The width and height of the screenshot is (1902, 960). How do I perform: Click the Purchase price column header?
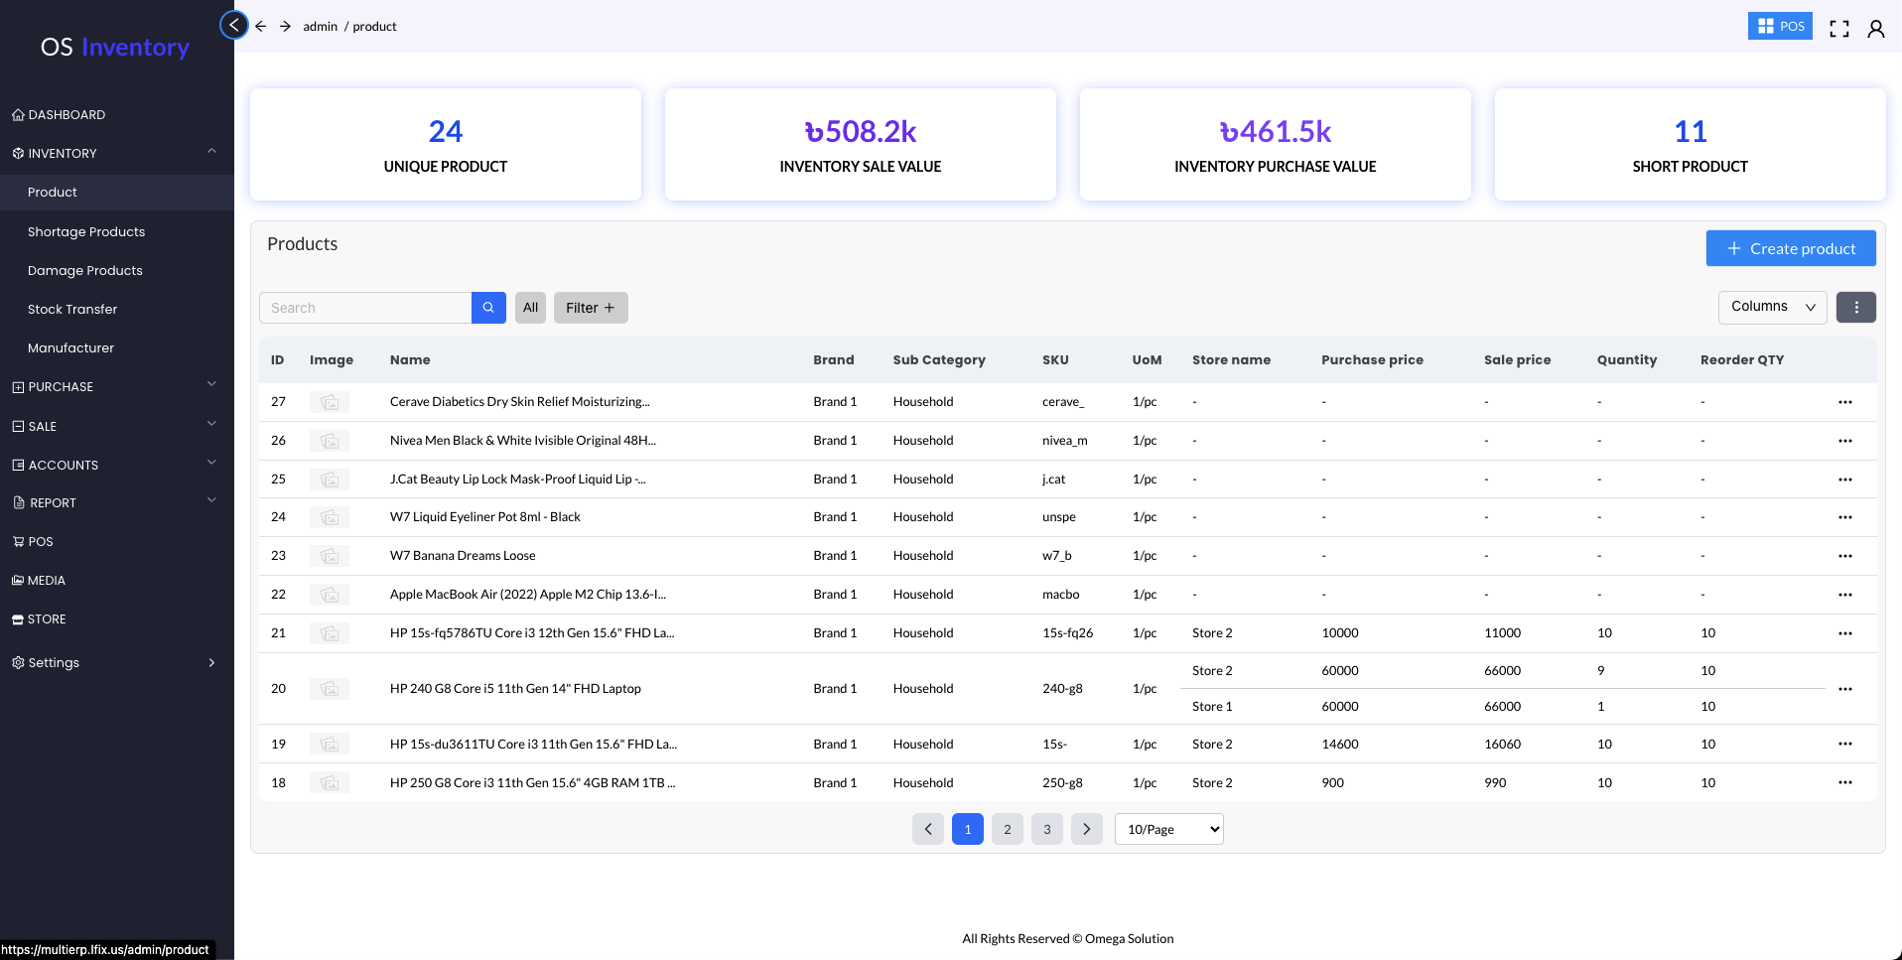(1372, 360)
